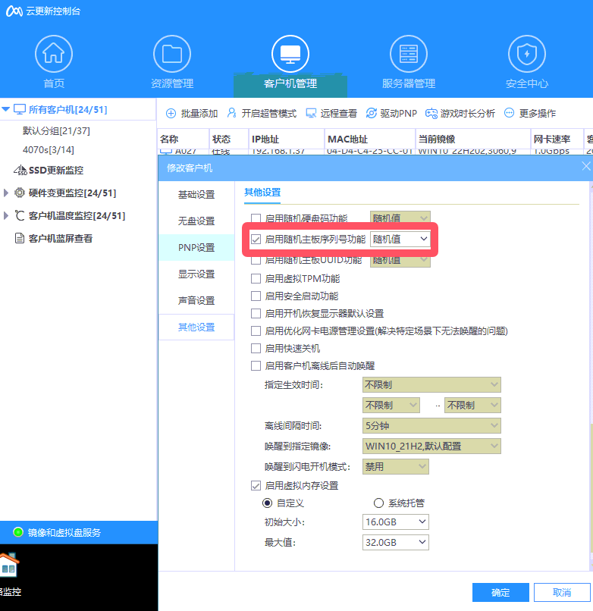Select 4070s[3/14] group

[x=49, y=149]
